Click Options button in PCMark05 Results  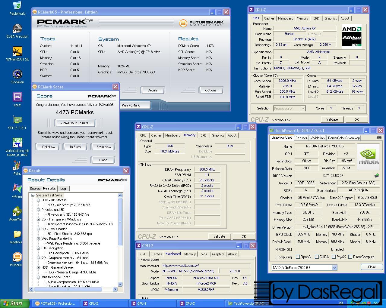pyautogui.click(x=212, y=90)
